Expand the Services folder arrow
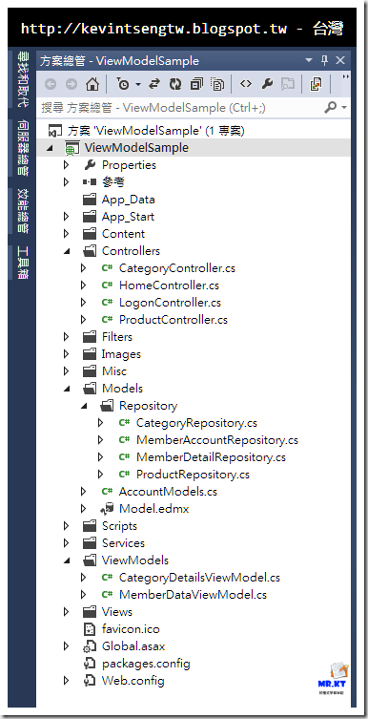The width and height of the screenshot is (368, 719). (67, 543)
